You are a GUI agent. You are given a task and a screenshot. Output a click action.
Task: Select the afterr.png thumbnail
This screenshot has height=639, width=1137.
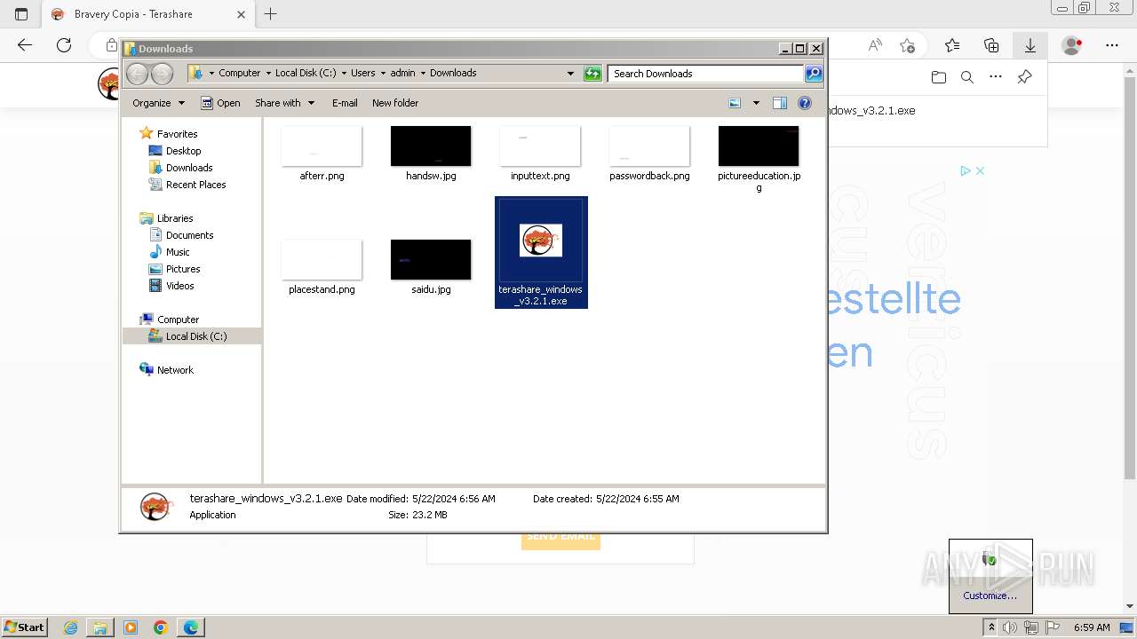[322, 146]
